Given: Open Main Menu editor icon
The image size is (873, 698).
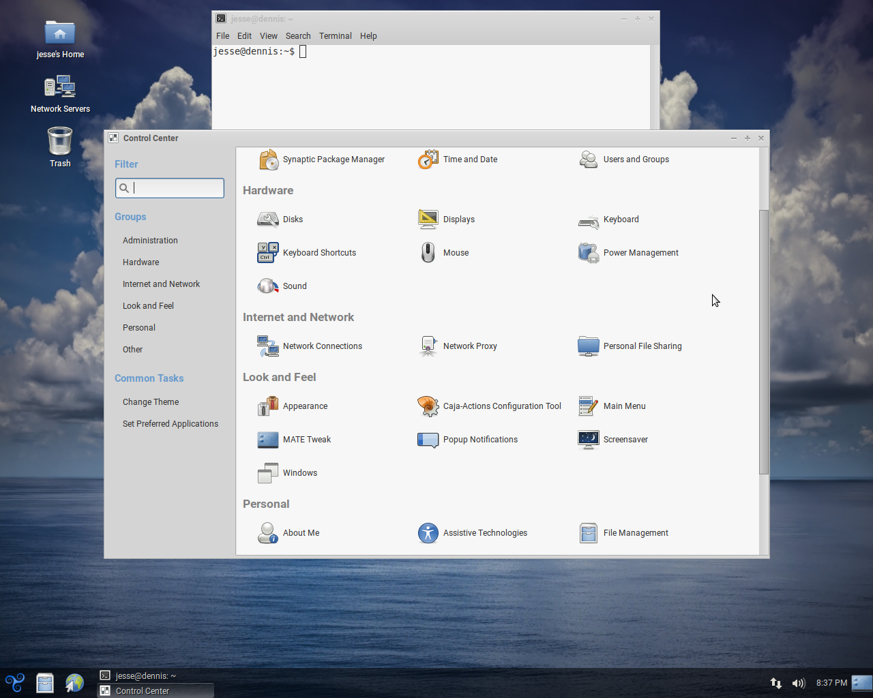Looking at the screenshot, I should tap(589, 406).
